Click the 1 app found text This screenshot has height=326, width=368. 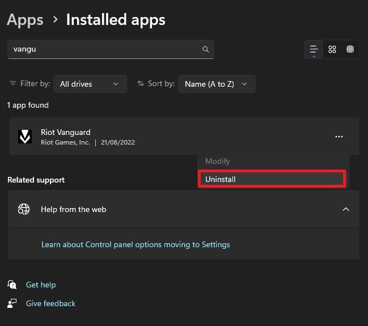(x=28, y=105)
